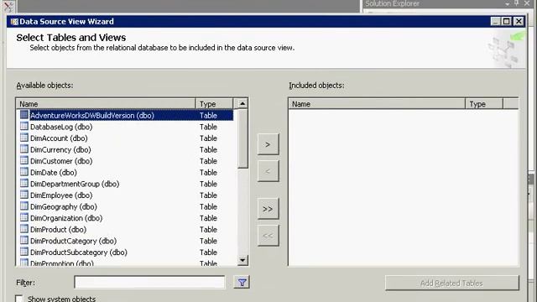Click the DimOrganization table icon
This screenshot has height=302, width=537.
(x=24, y=217)
